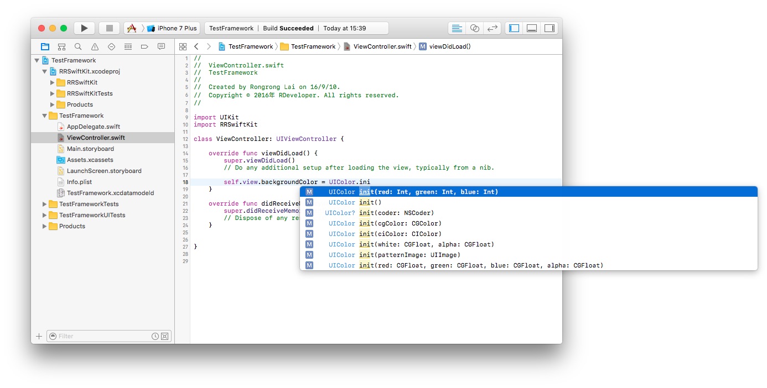Image resolution: width=767 pixels, height=388 pixels.
Task: Open the Issue navigator warning-triangle tab
Action: click(95, 46)
